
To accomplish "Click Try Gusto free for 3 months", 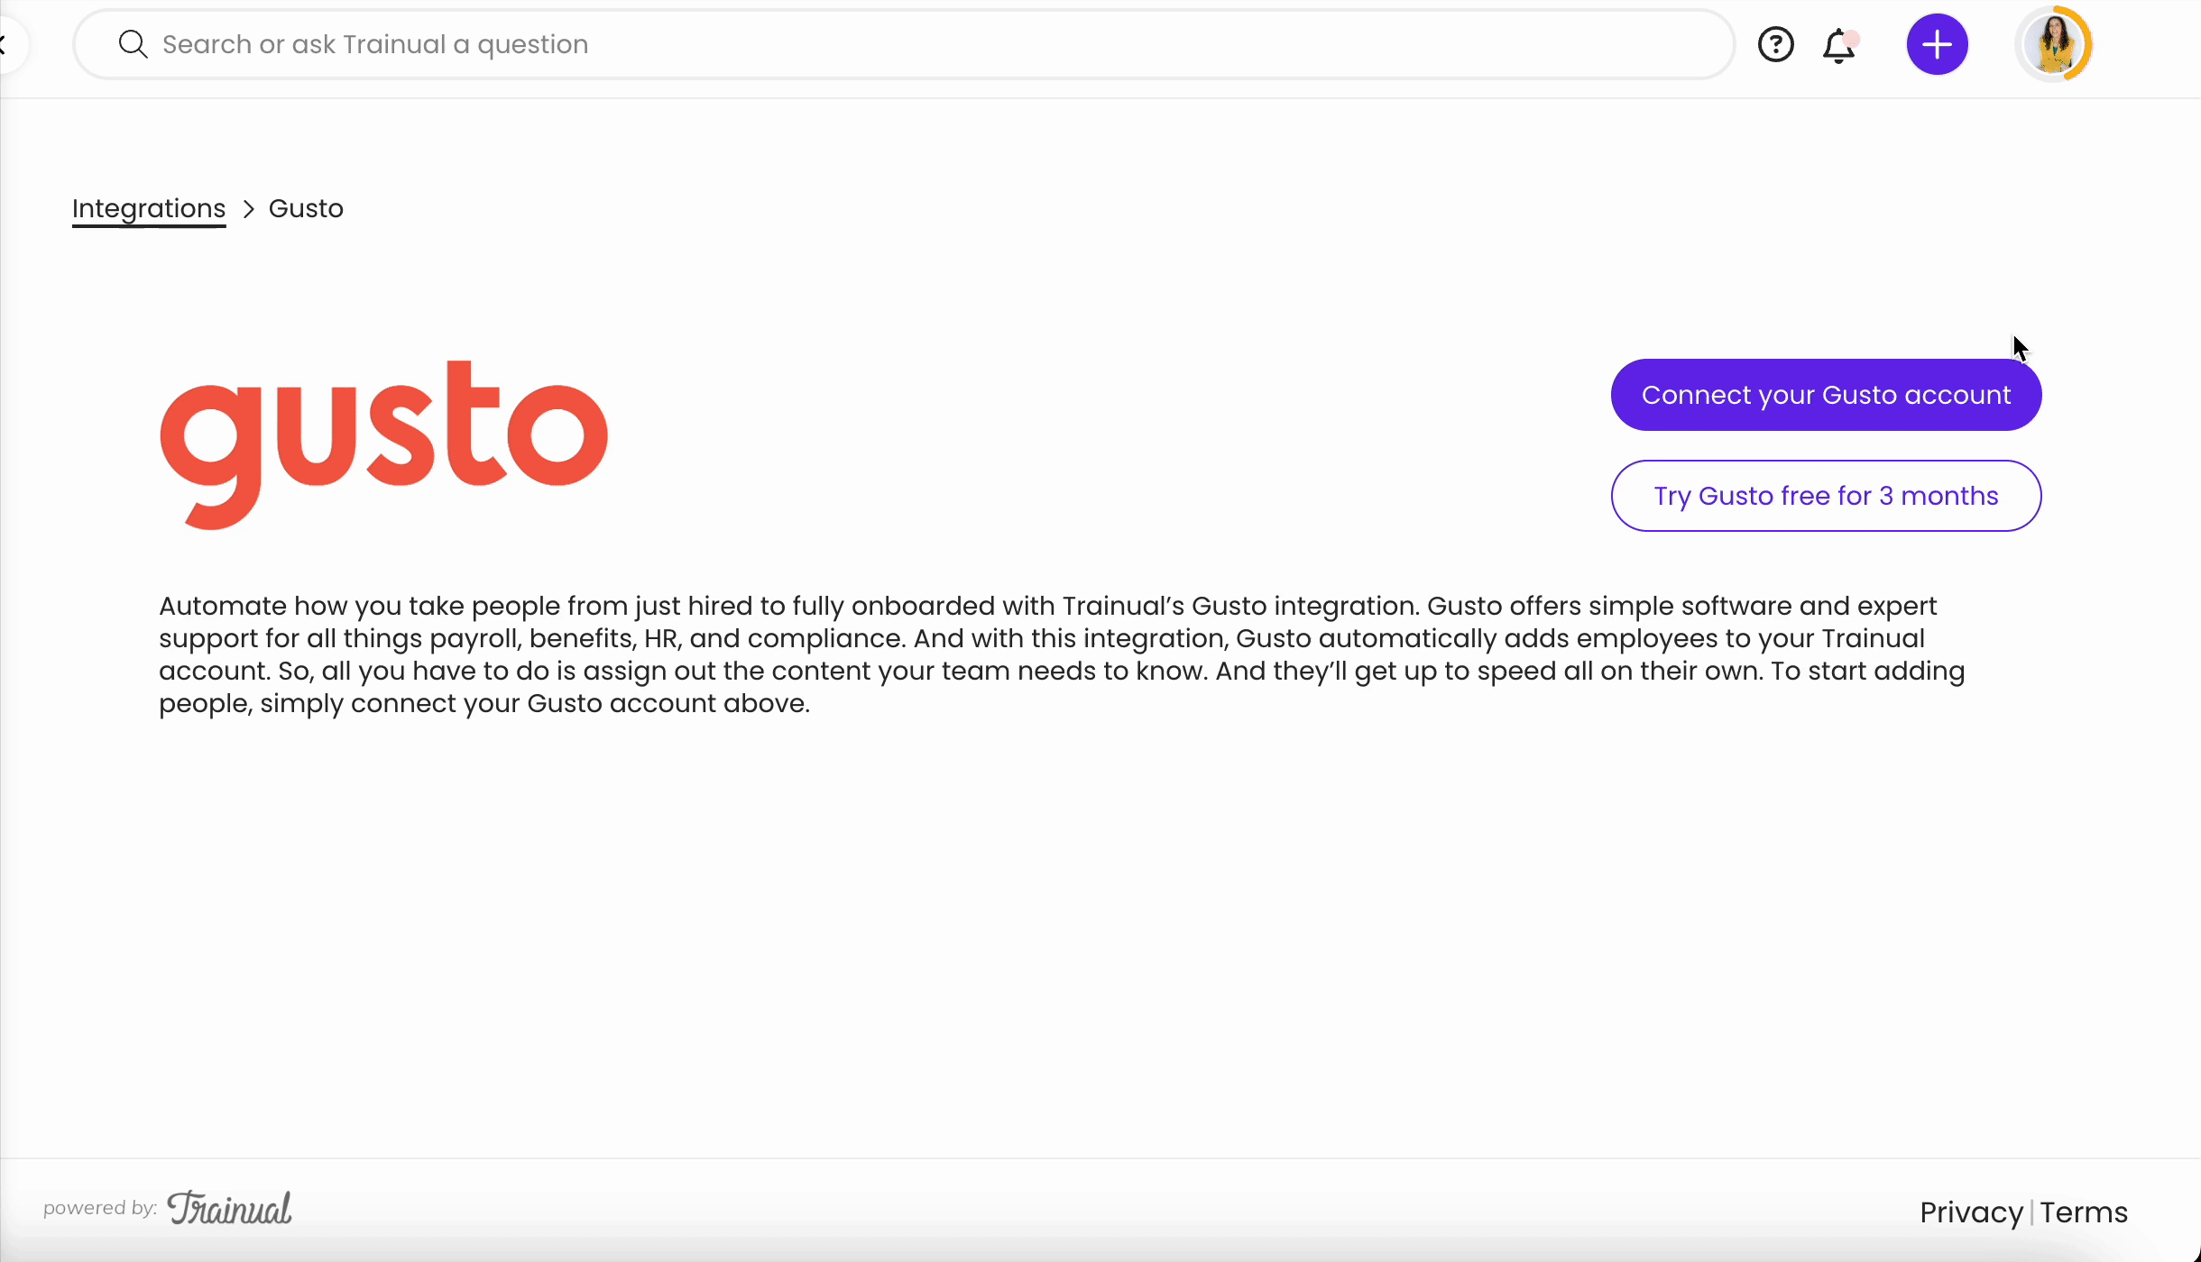I will [x=1826, y=496].
